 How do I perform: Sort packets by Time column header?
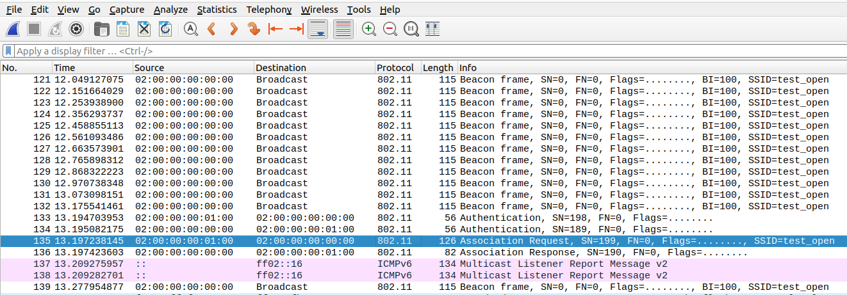pos(64,68)
